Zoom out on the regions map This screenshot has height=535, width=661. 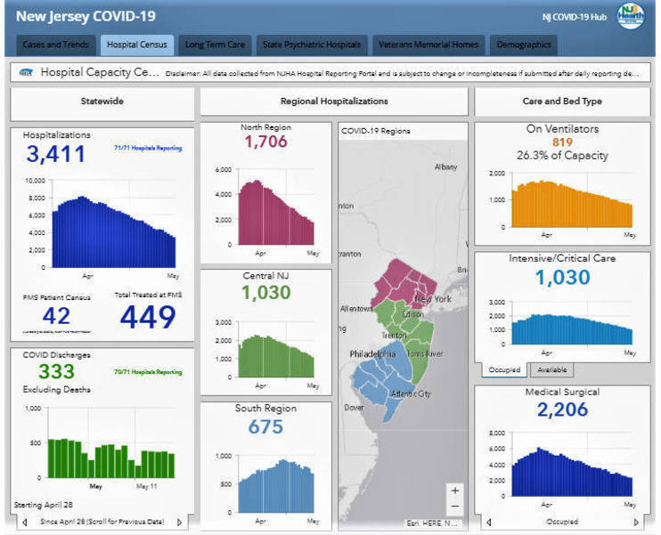(x=455, y=507)
